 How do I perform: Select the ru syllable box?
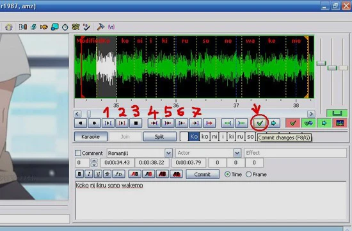click(241, 136)
